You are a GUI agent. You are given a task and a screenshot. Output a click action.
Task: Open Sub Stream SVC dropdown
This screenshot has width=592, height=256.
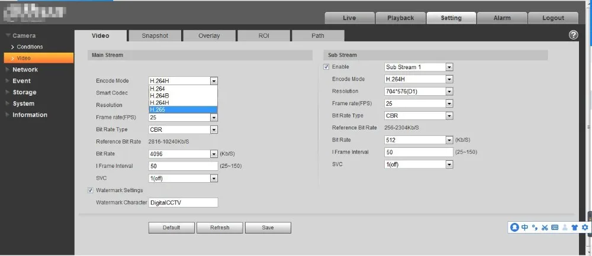point(449,164)
